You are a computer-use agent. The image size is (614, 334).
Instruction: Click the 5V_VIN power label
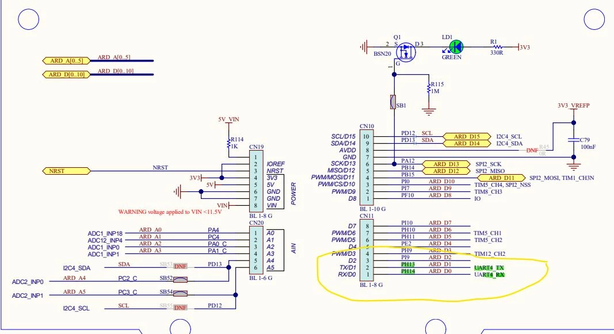click(228, 120)
